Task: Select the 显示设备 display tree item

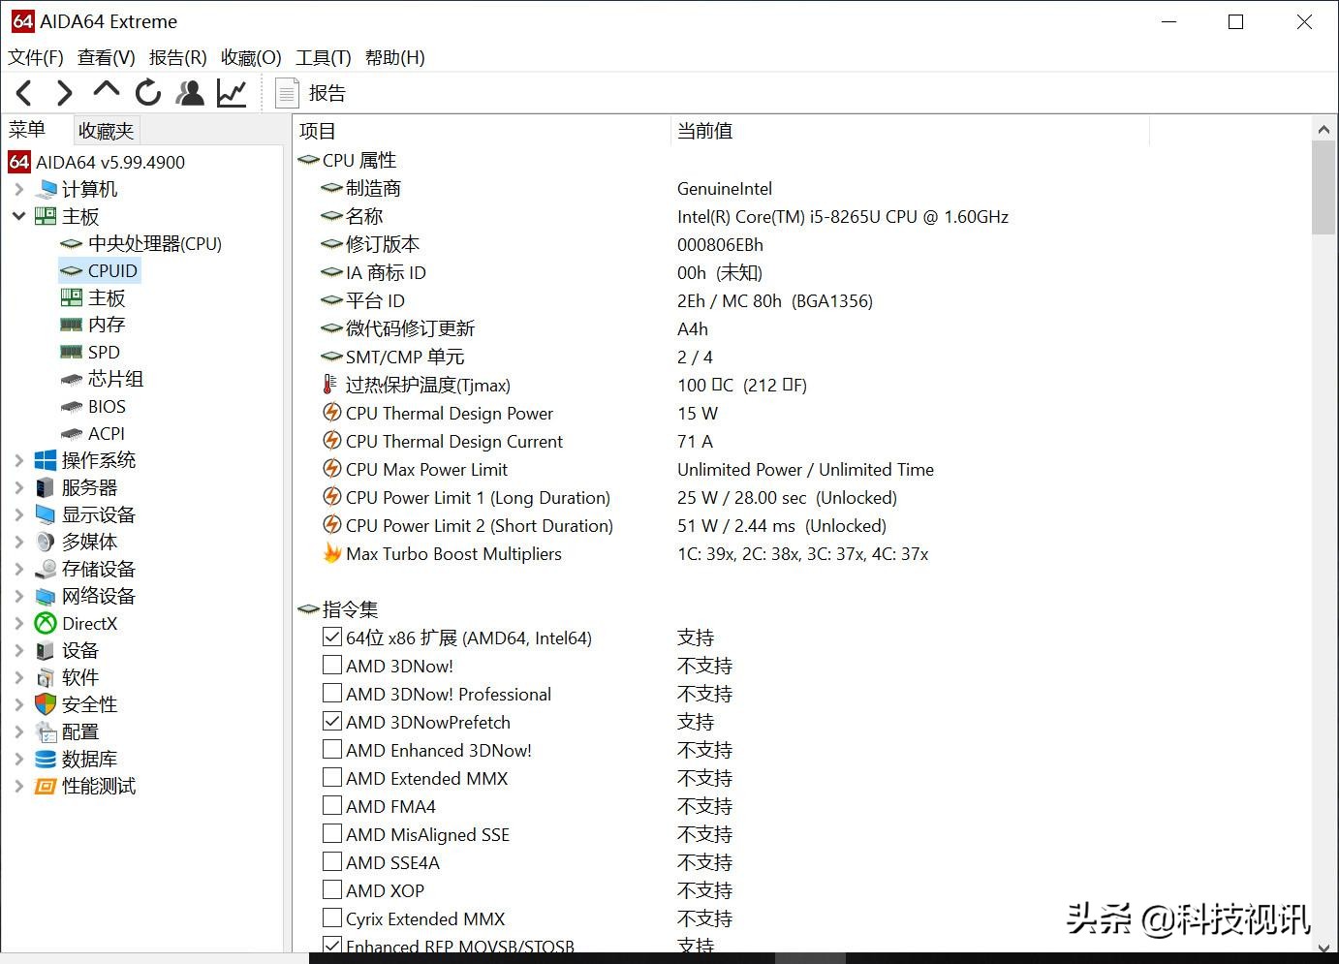Action: [x=85, y=514]
